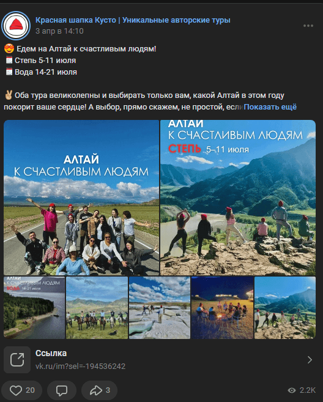The image size is (323, 402).
Task: Click the red hat community avatar
Action: 16,26
